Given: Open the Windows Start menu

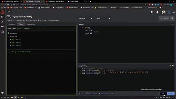Looking at the screenshot, I should tap(2, 98).
